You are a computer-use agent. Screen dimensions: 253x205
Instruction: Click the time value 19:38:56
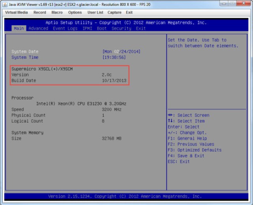pyautogui.click(x=114, y=57)
